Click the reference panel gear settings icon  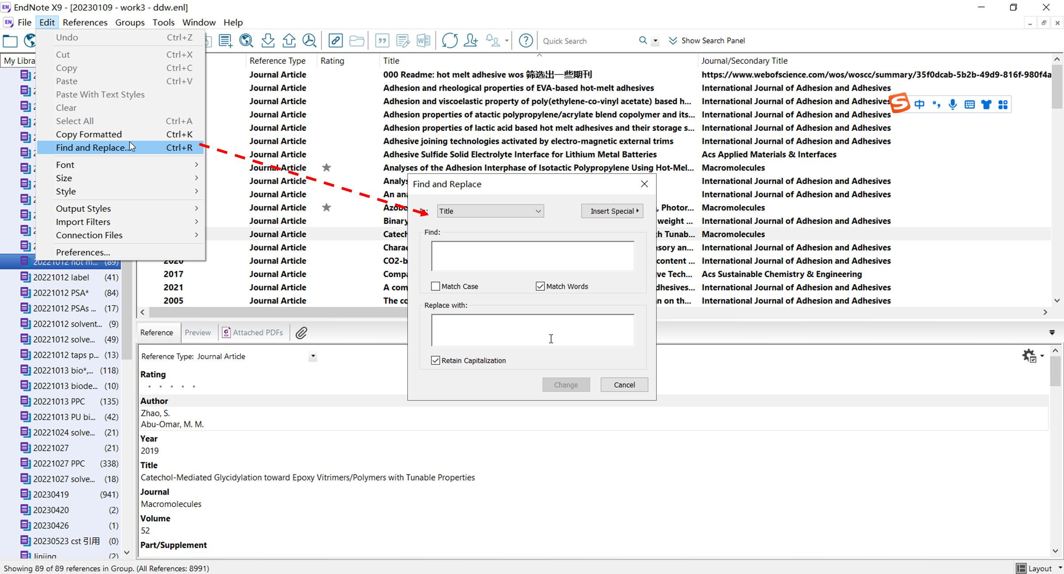pos(1029,355)
